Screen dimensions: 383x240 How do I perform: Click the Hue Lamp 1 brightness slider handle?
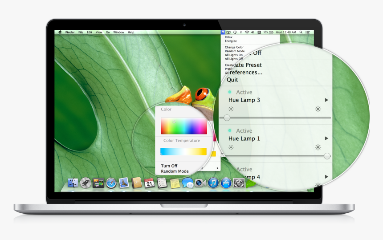[x=327, y=156]
